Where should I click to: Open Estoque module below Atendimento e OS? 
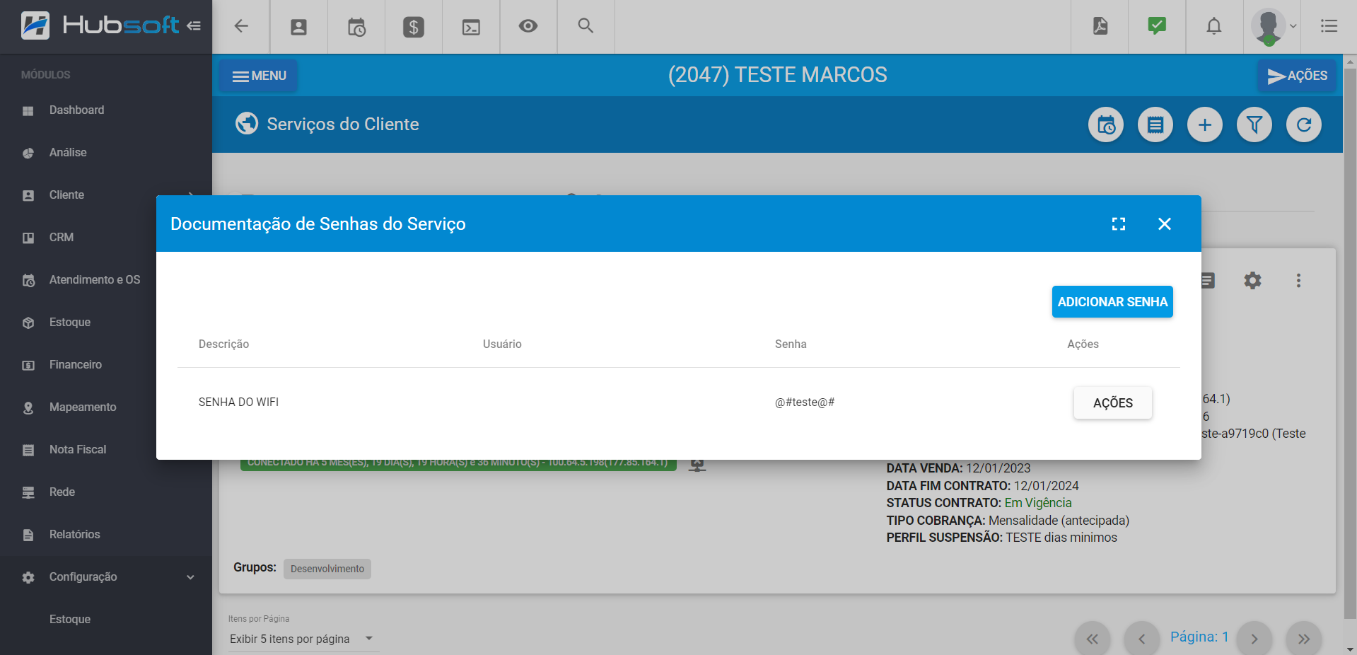tap(78, 323)
